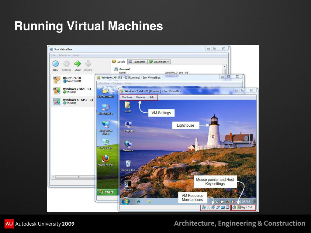
Task: Click the Computer icon on Windows 7 desktop
Action: pos(128,127)
